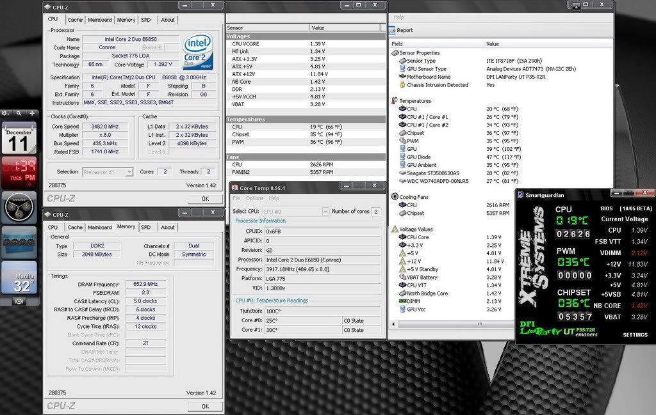Click the analog clock gadget in sidebar

coord(19,207)
